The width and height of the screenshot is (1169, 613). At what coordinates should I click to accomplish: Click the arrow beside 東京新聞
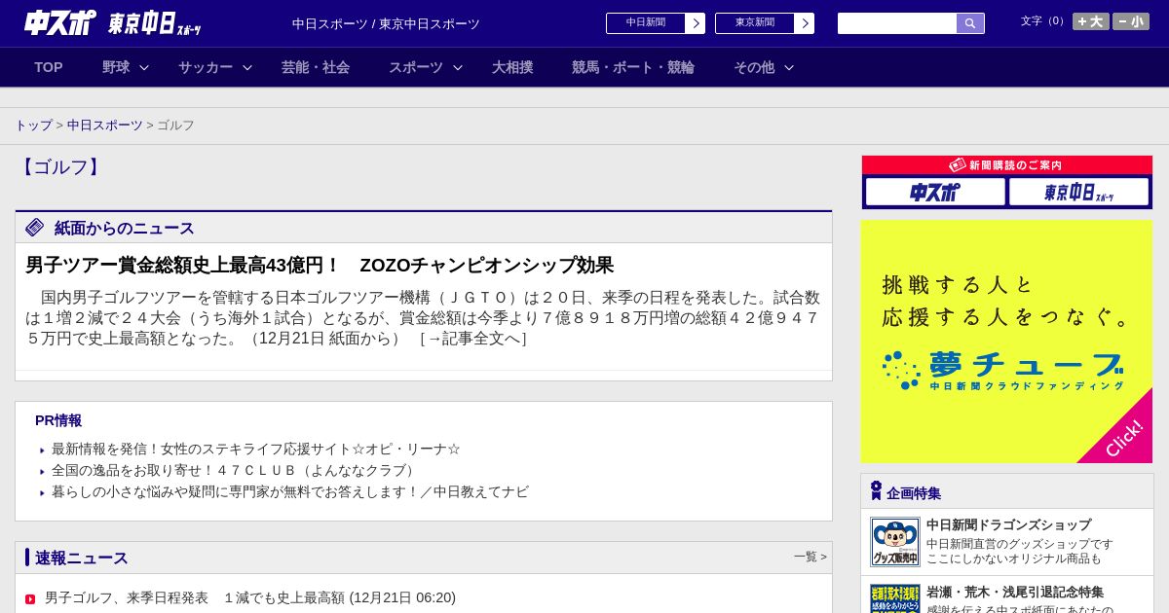tap(805, 23)
